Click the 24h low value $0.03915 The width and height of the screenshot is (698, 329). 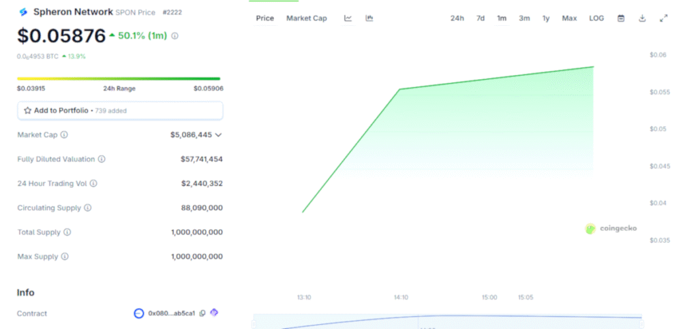(31, 89)
